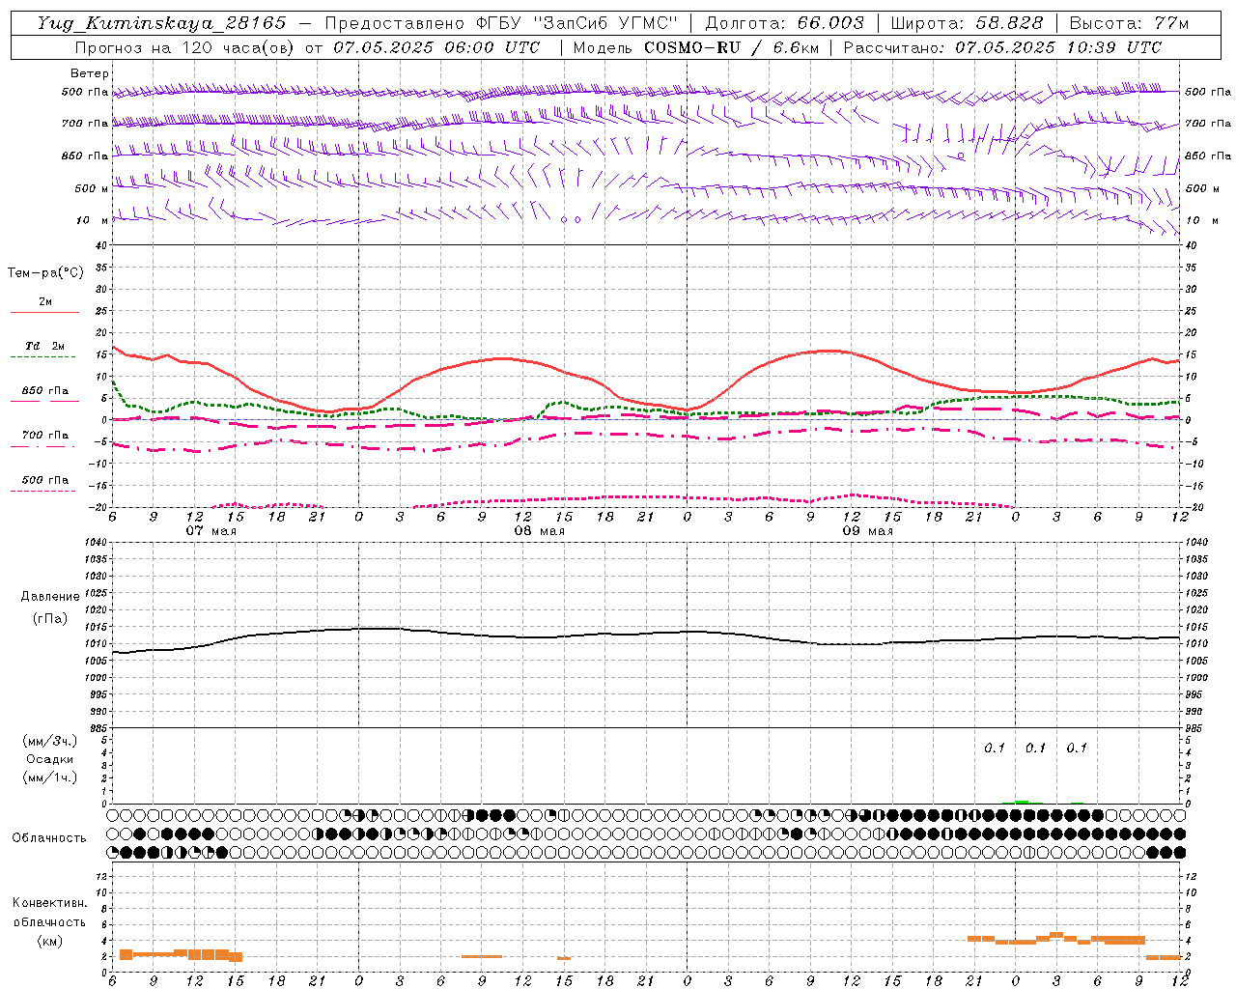This screenshot has height=989, width=1236.
Task: Select the 'Тем-ра(°C)' temperature panel label
Action: pyautogui.click(x=45, y=273)
